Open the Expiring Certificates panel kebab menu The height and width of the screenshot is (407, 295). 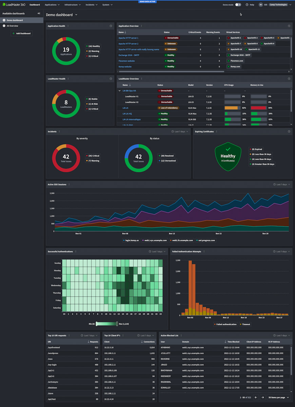tap(216, 132)
